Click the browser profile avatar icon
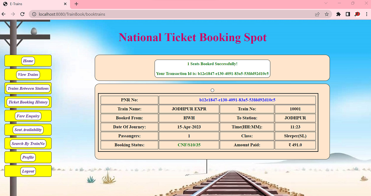Image resolution: width=371 pixels, height=196 pixels. [357, 14]
